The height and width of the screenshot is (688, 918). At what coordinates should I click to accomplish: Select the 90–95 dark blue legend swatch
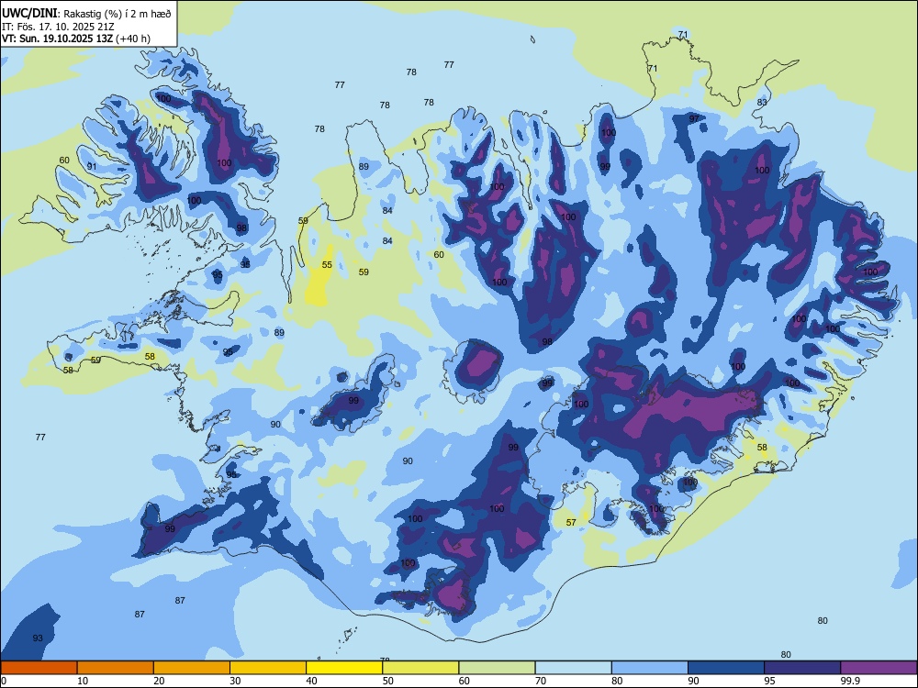[x=726, y=668]
